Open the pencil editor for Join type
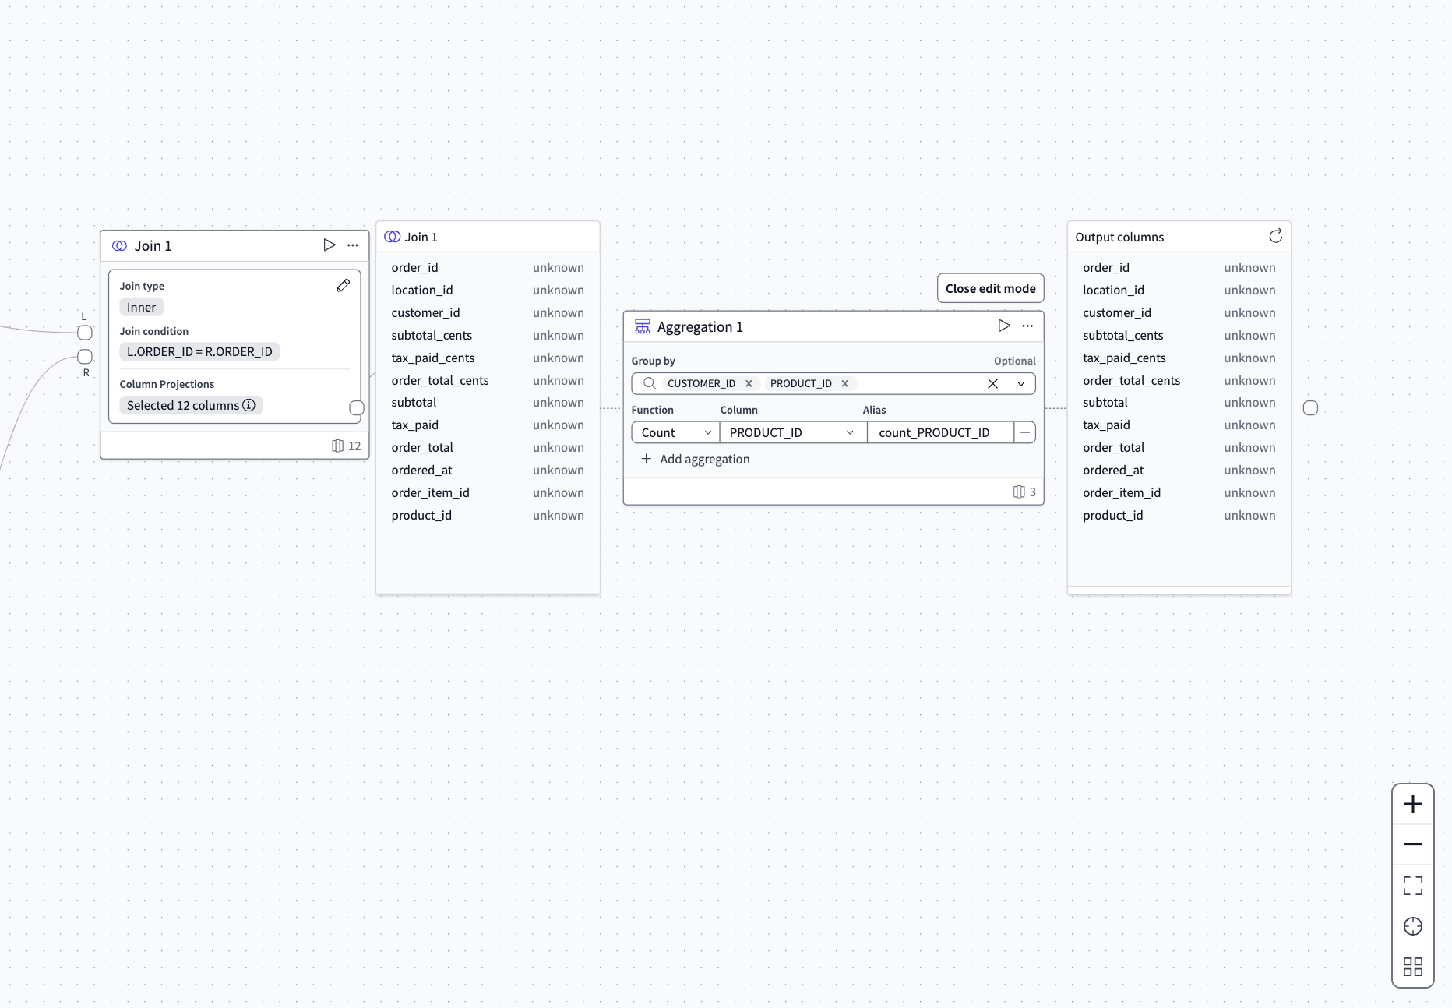Screen dimensions: 1452x1008 click(343, 285)
